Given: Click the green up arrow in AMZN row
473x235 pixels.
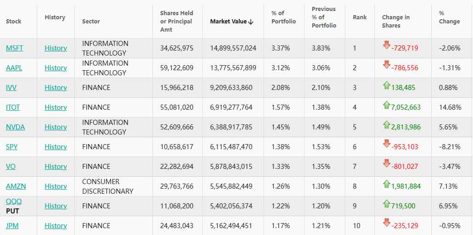Looking at the screenshot, I should (386, 183).
